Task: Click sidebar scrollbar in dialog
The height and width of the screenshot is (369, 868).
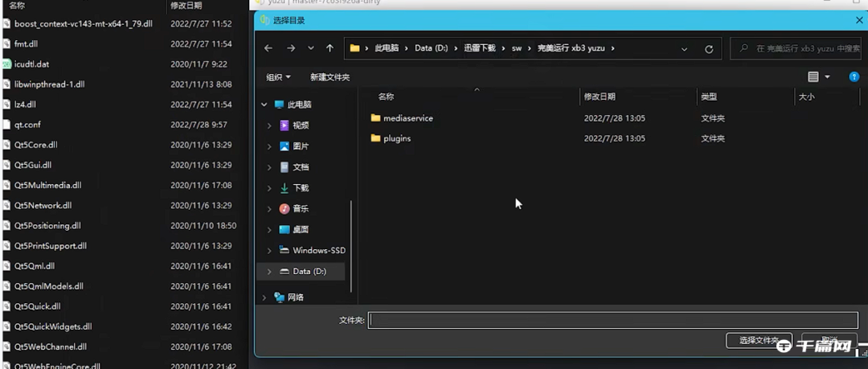Action: (350, 247)
